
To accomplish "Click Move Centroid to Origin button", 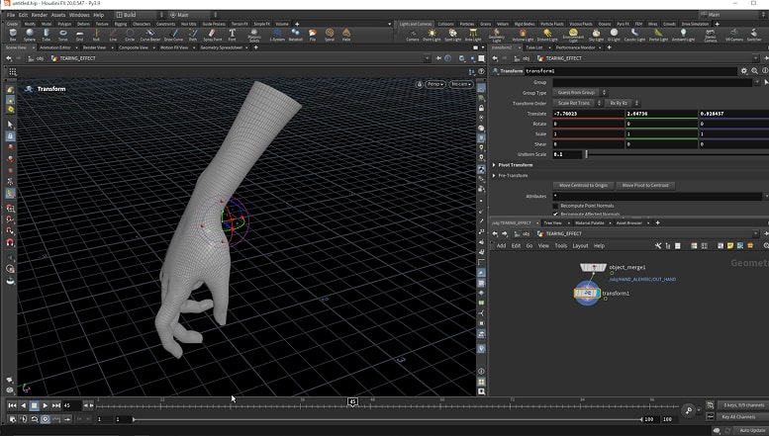I will pos(583,185).
